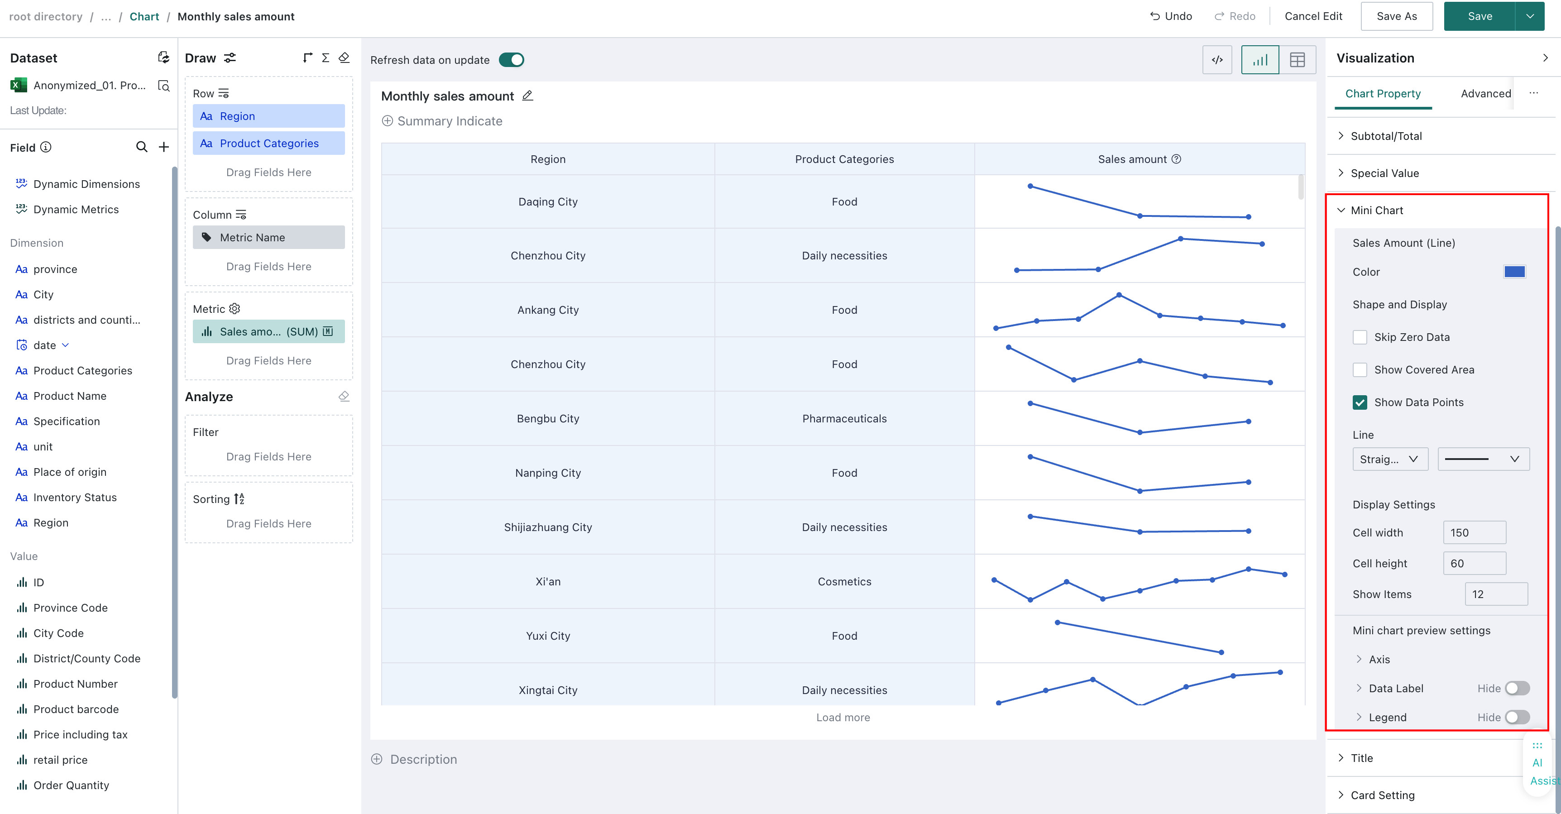Open the Sigma summary icon in Draw
Image resolution: width=1561 pixels, height=814 pixels.
click(x=326, y=57)
